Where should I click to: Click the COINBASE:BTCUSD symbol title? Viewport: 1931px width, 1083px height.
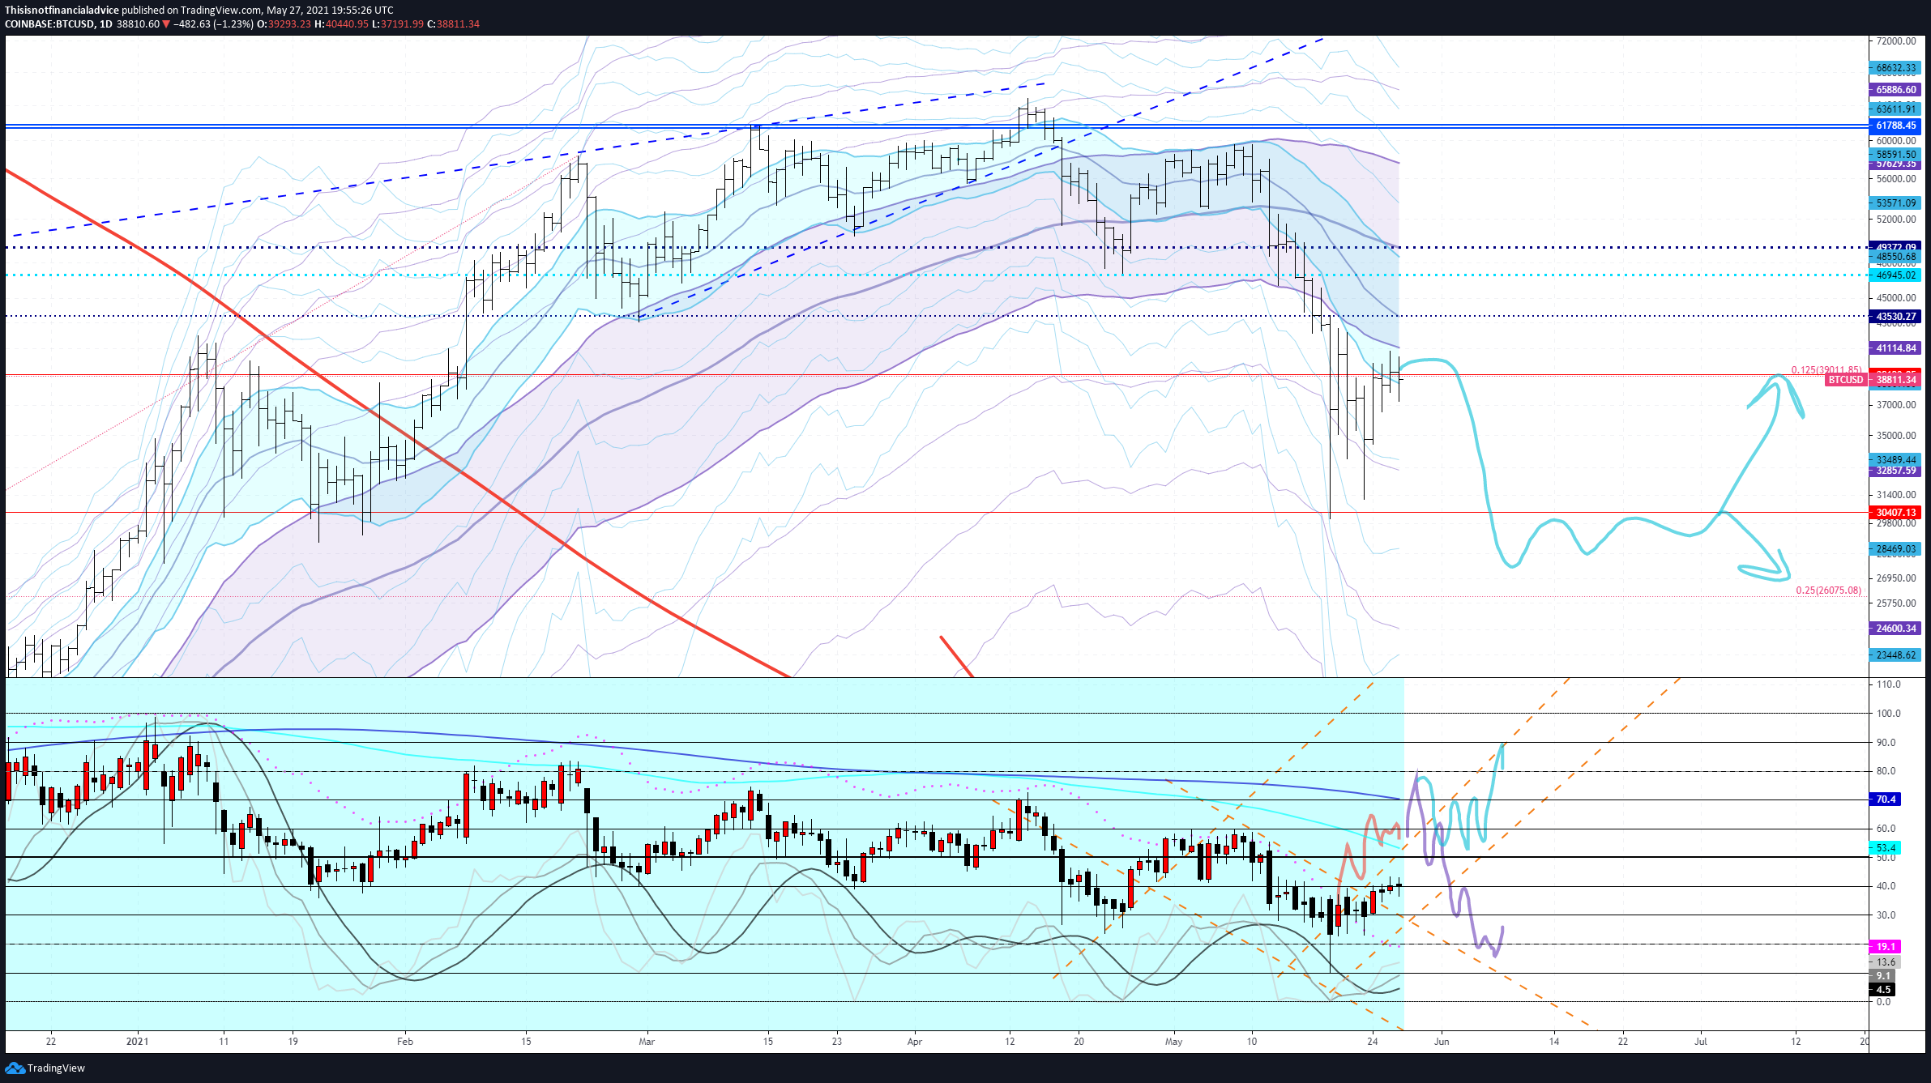[x=49, y=24]
